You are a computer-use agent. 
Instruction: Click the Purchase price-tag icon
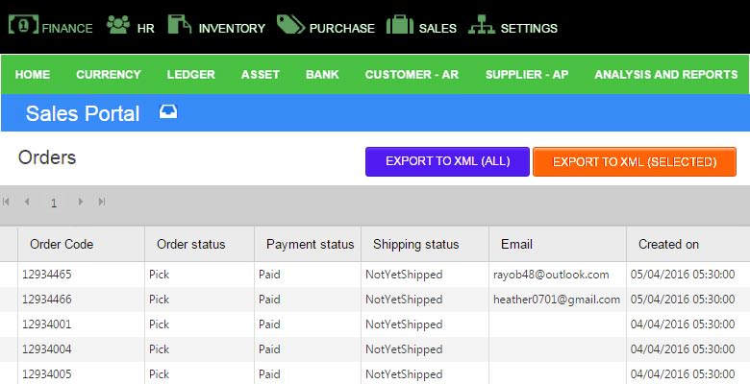click(x=290, y=24)
